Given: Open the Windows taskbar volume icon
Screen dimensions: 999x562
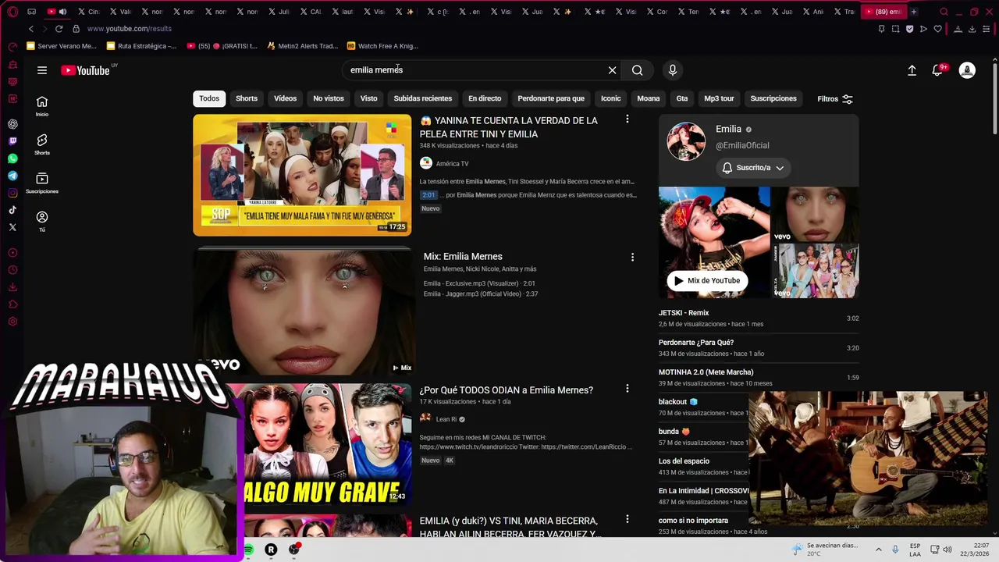Looking at the screenshot, I should click(948, 550).
